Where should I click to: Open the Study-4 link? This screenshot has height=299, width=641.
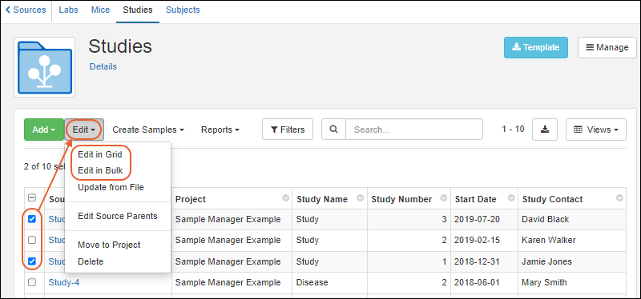pyautogui.click(x=64, y=282)
